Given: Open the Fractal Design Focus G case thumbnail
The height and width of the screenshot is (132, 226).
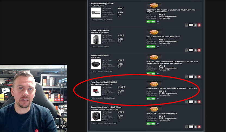Looking at the screenshot, I should pyautogui.click(x=96, y=39).
